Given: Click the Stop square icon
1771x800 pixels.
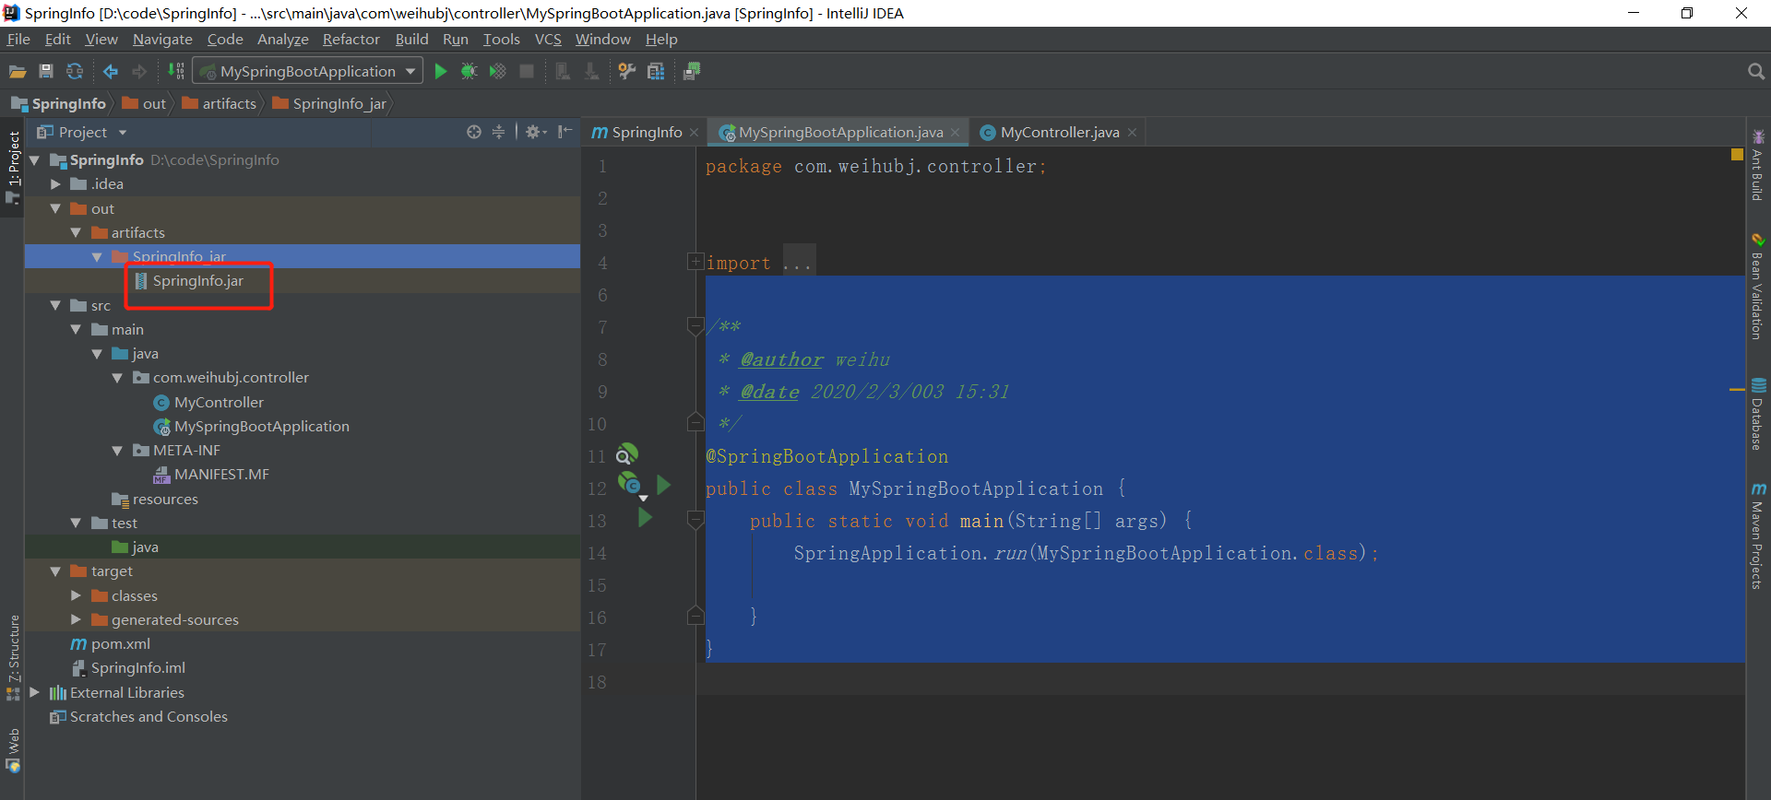Looking at the screenshot, I should click(x=527, y=72).
